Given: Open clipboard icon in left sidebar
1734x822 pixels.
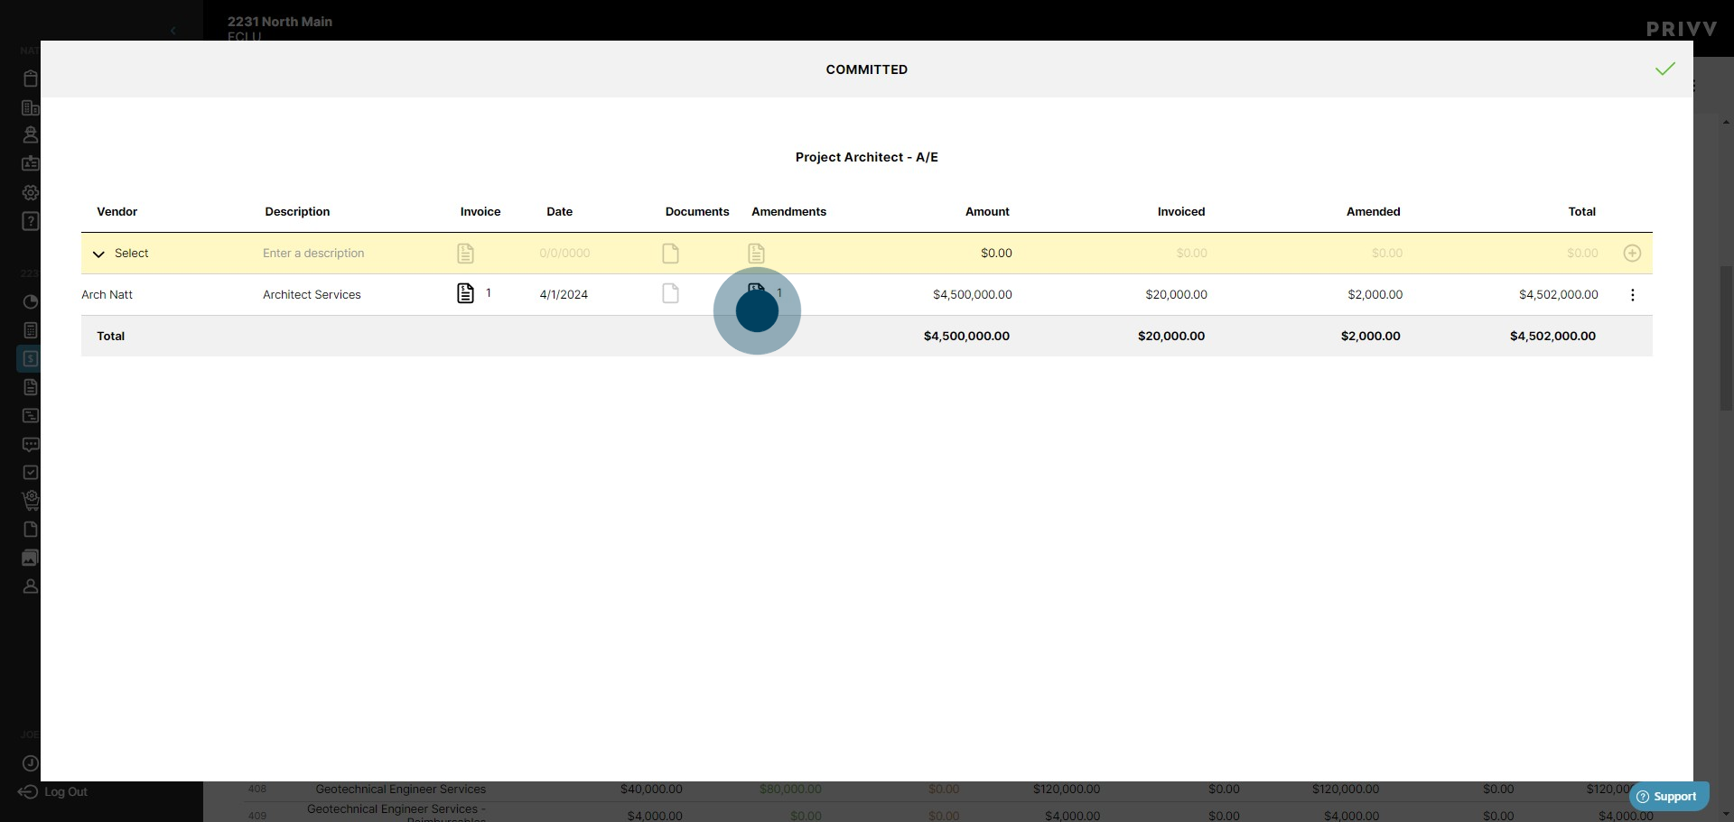Looking at the screenshot, I should point(30,79).
